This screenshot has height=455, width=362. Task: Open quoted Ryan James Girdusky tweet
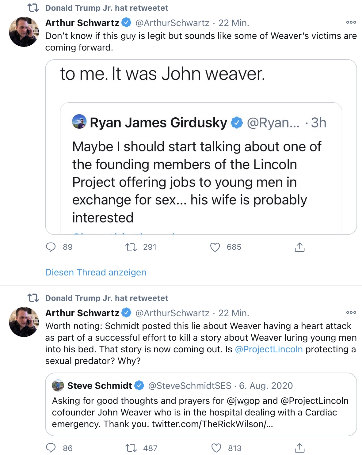pos(201,169)
